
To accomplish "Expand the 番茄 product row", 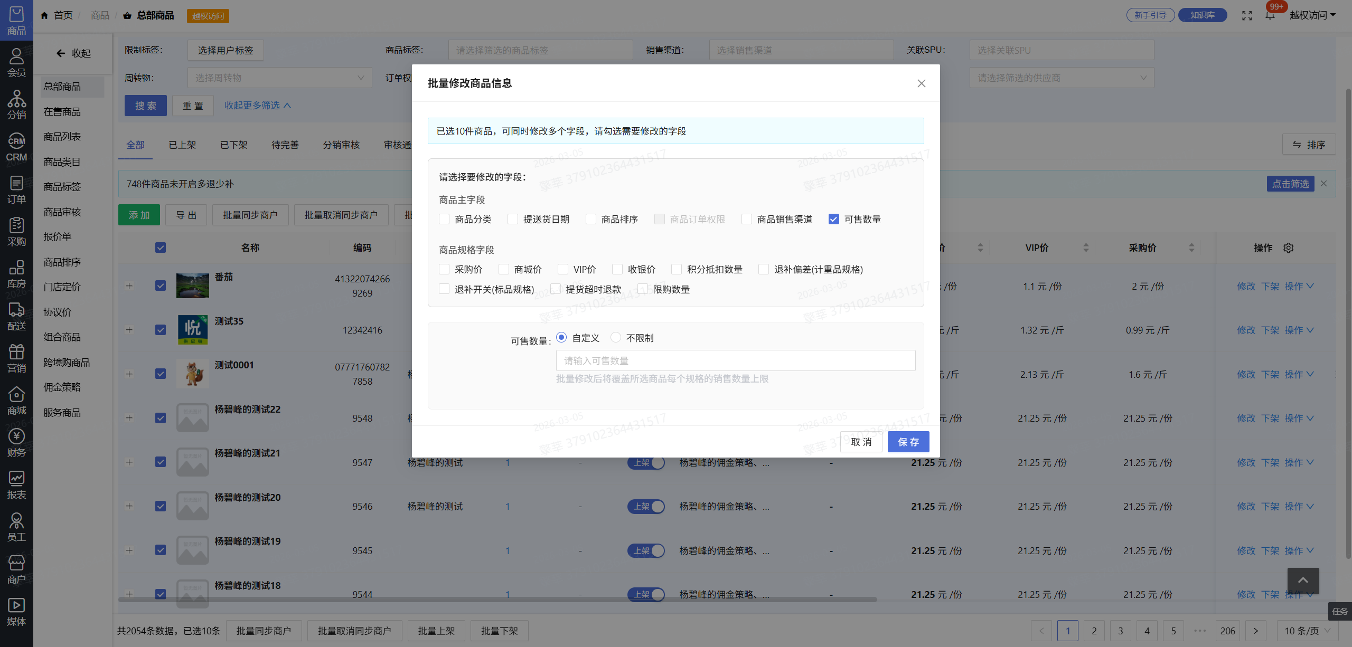I will click(x=129, y=286).
